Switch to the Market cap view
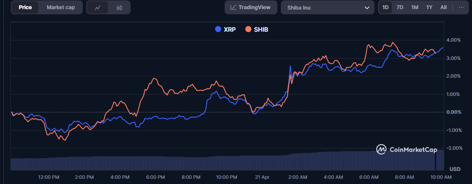 pyautogui.click(x=61, y=7)
